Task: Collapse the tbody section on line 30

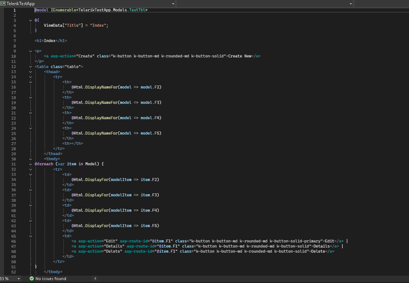Action: 30,159
